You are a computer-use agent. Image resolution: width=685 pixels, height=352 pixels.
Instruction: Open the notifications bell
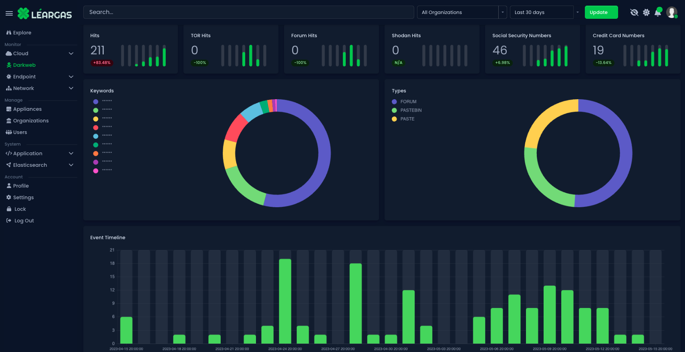tap(658, 12)
